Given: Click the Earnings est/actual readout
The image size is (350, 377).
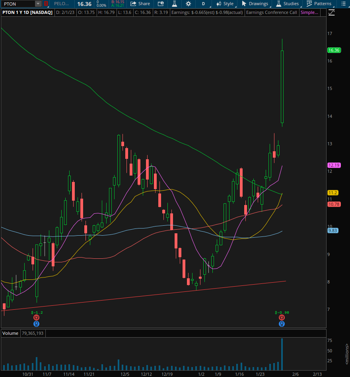Looking at the screenshot, I should click(x=207, y=12).
